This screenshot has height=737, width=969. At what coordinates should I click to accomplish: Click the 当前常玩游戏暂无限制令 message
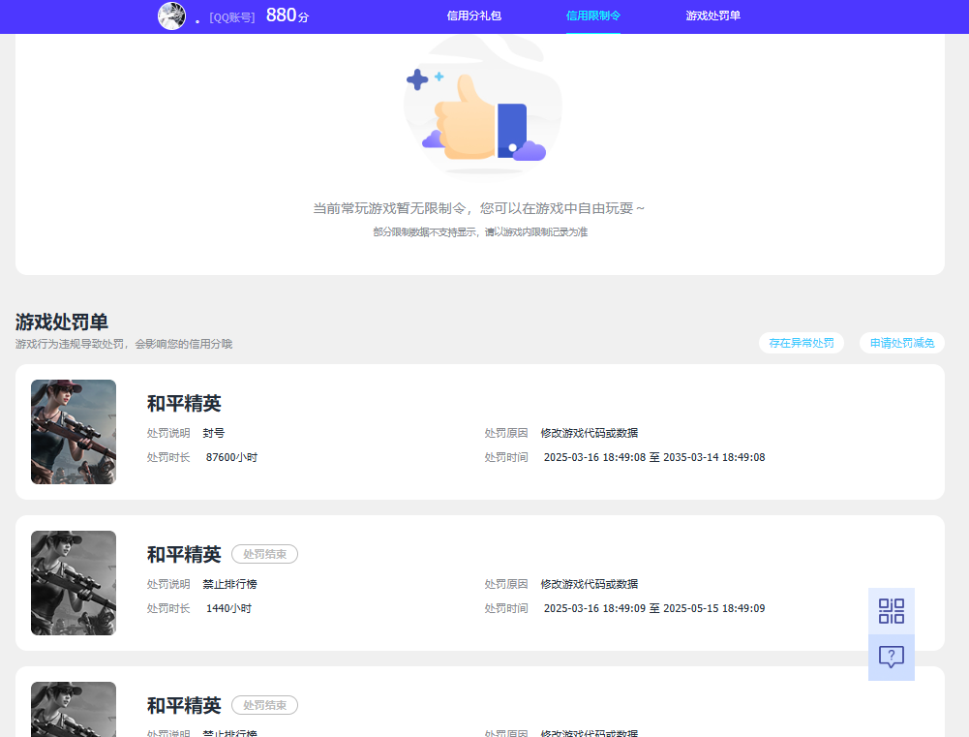tap(479, 208)
